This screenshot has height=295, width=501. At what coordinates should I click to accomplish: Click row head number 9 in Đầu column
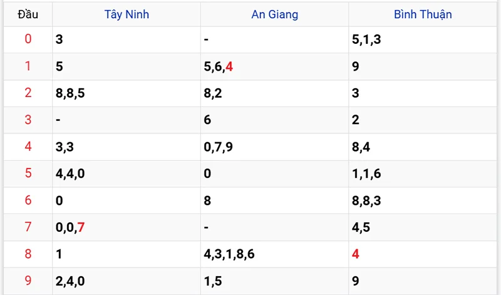28,281
